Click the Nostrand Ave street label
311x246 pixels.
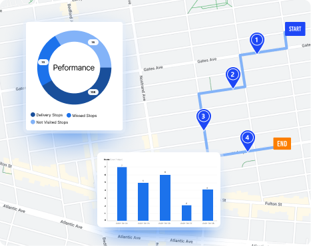143,88
